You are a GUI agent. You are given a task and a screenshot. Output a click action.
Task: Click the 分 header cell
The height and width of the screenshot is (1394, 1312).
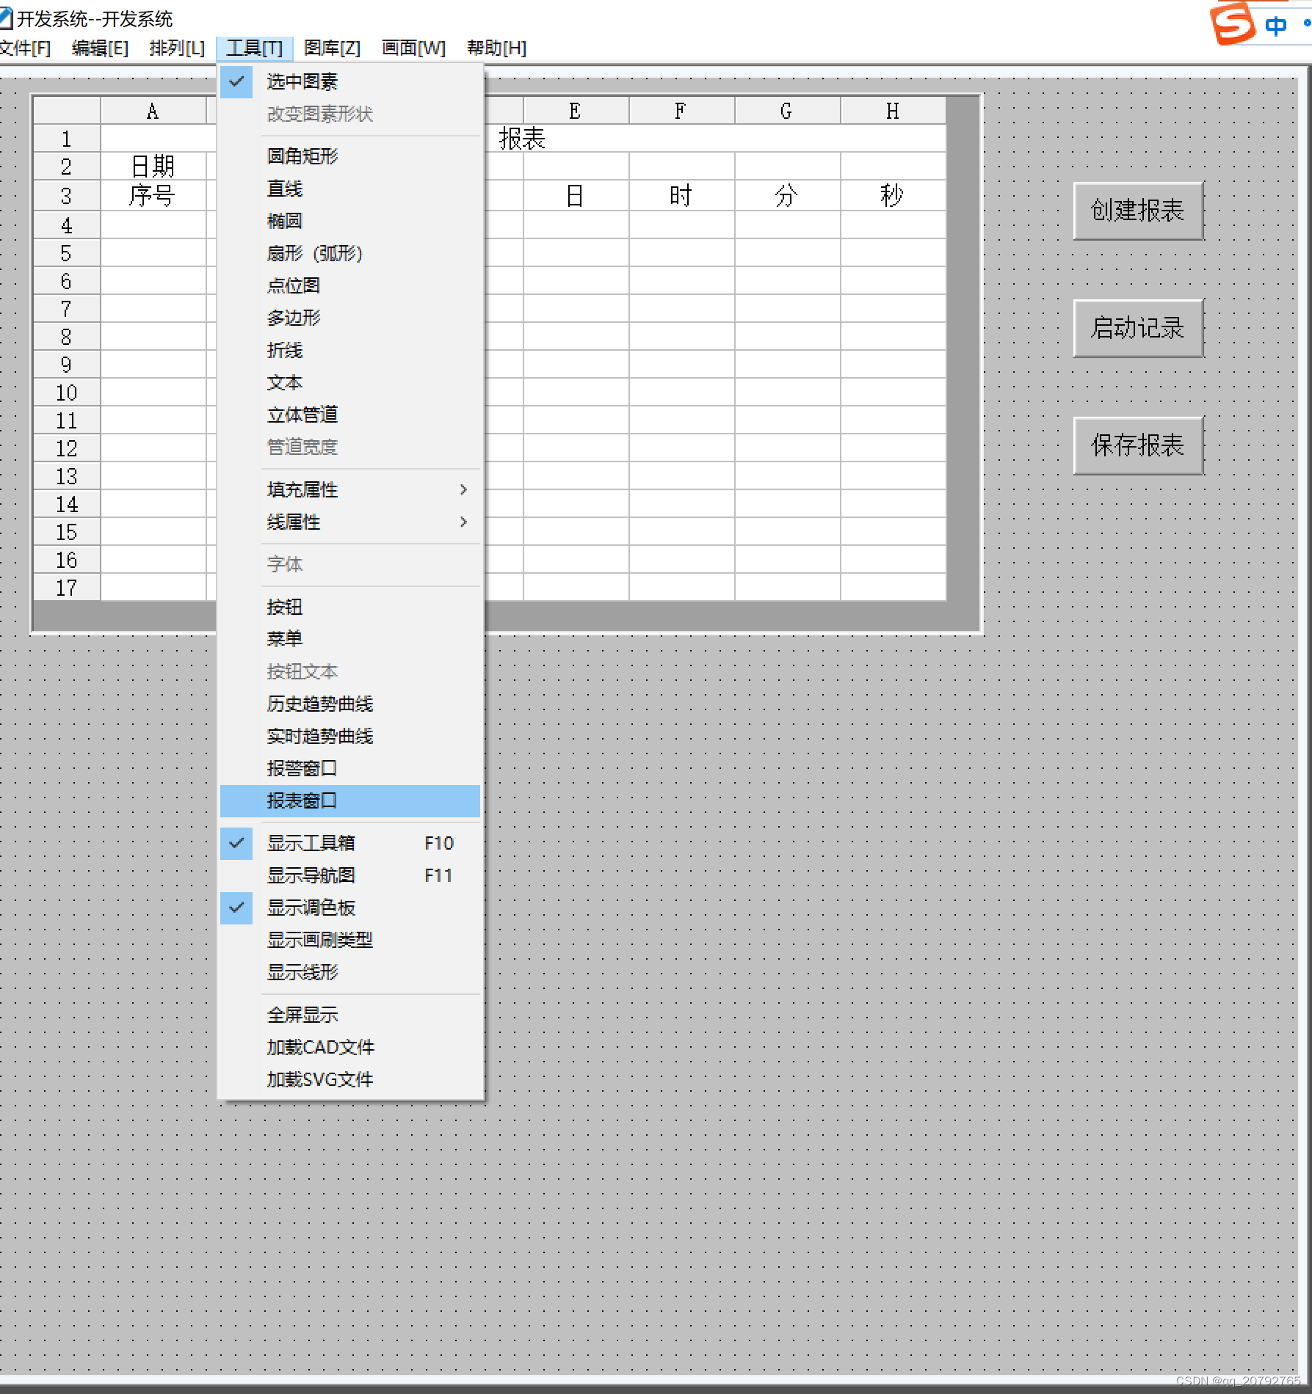787,196
